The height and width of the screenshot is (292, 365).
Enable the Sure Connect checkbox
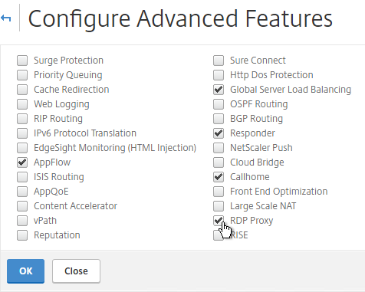click(219, 61)
